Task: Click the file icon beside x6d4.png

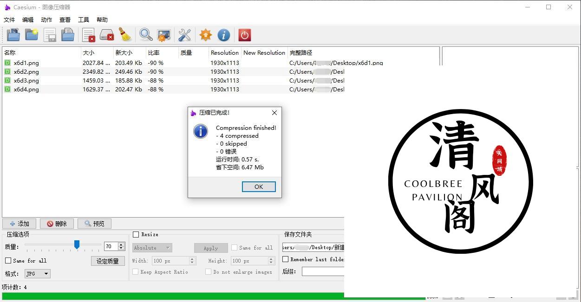Action: point(7,89)
